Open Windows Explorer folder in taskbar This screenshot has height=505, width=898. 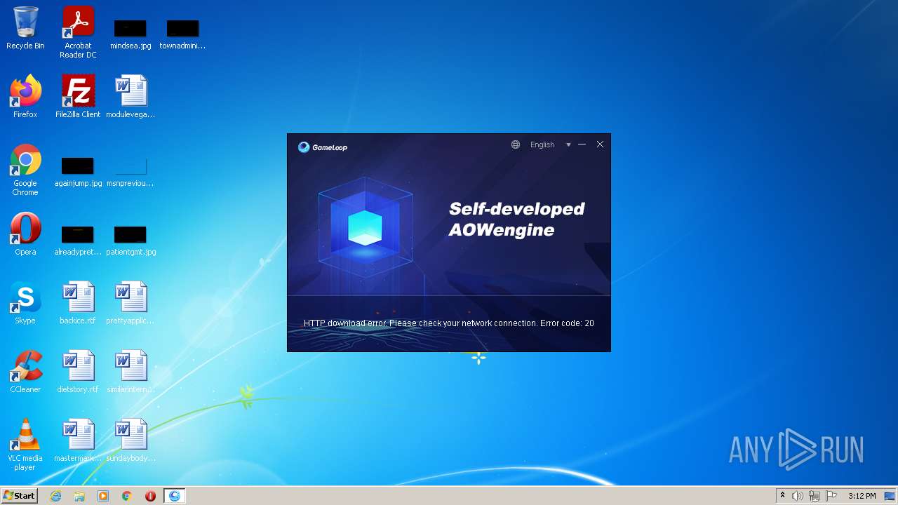pos(79,496)
